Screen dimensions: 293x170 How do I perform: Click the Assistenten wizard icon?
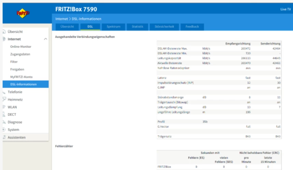(x=4, y=137)
